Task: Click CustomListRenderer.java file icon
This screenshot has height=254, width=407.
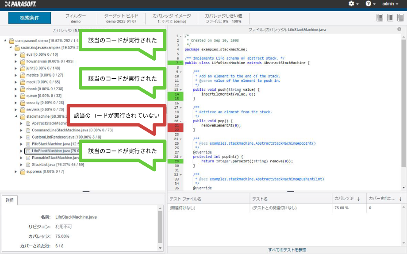Action: [x=28, y=137]
